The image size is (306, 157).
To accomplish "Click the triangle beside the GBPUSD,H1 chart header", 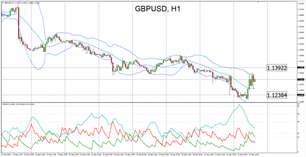I will click(2, 3).
